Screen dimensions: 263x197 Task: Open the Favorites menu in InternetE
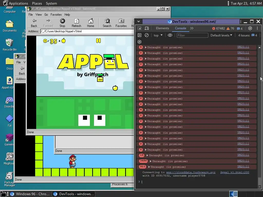[56, 15]
